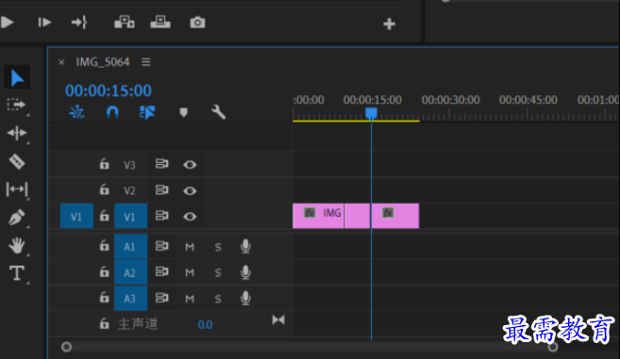This screenshot has height=359, width=620.
Task: Select the IMG_5064 sequence tab
Action: point(103,62)
